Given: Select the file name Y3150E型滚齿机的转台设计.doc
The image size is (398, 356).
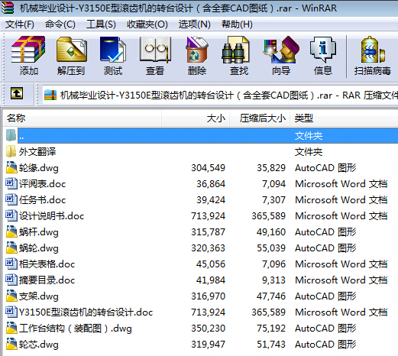Looking at the screenshot, I should click(x=86, y=312).
